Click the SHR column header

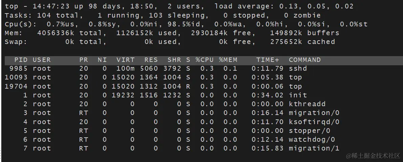174,60
